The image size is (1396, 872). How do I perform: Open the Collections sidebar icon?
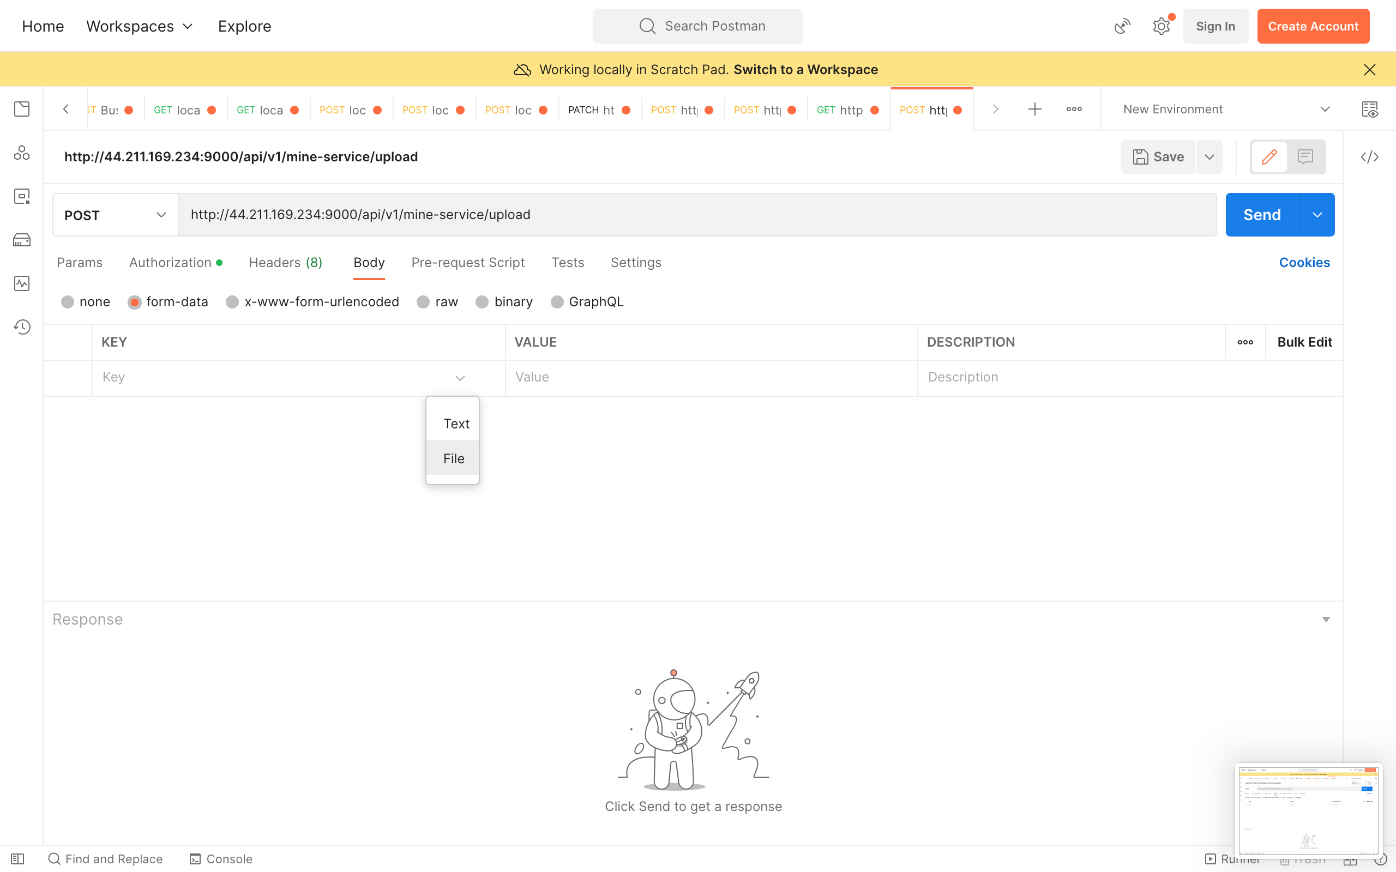22,109
